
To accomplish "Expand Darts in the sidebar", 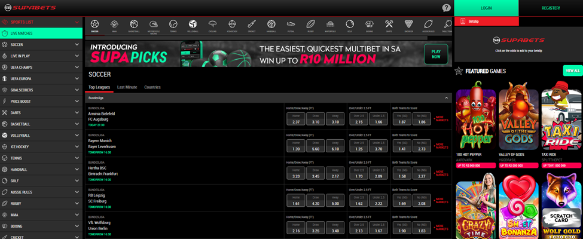I will [x=41, y=112].
